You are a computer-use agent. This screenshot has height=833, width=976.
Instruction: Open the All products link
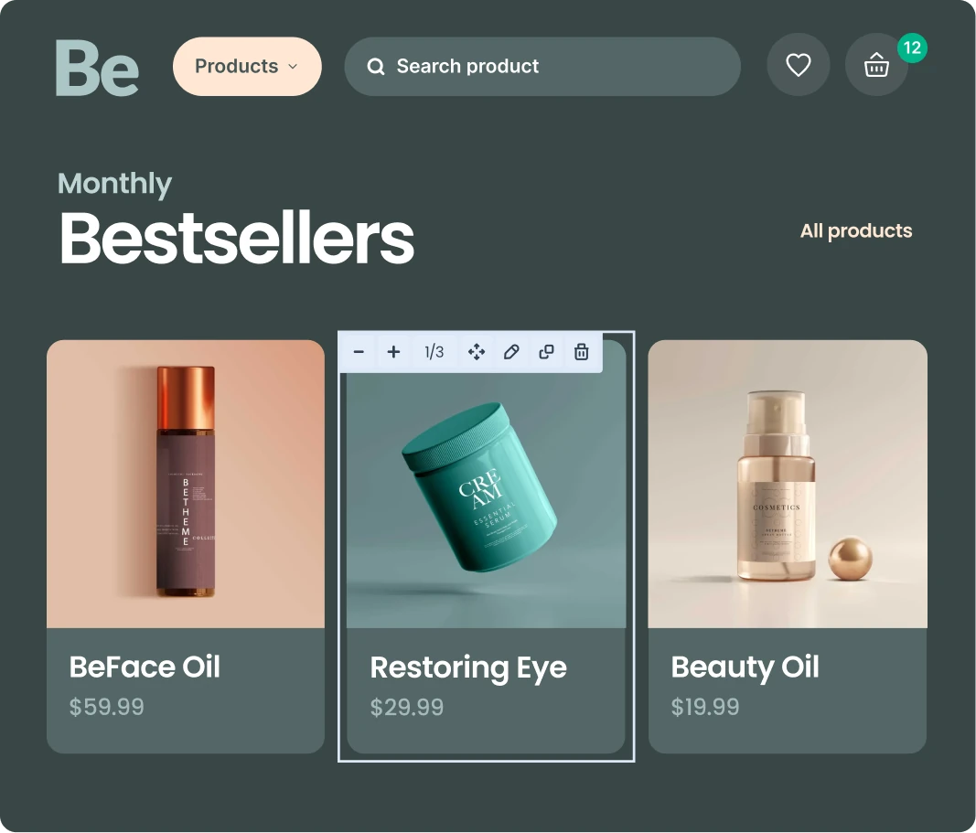(855, 230)
